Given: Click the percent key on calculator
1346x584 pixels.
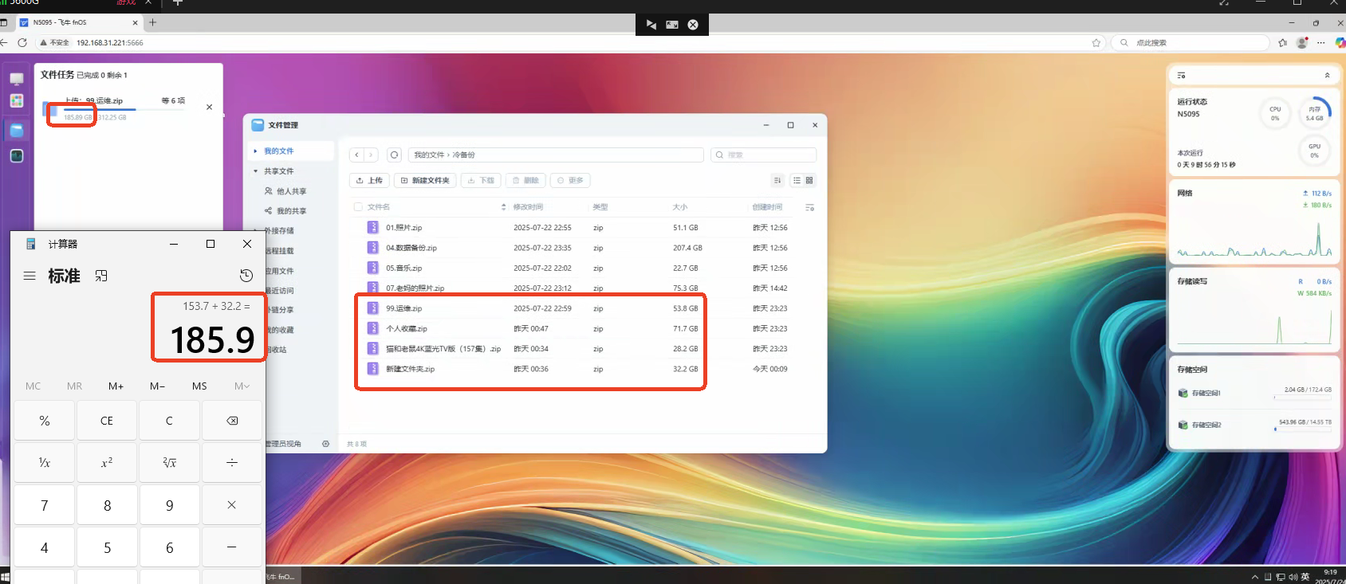Looking at the screenshot, I should 45,421.
